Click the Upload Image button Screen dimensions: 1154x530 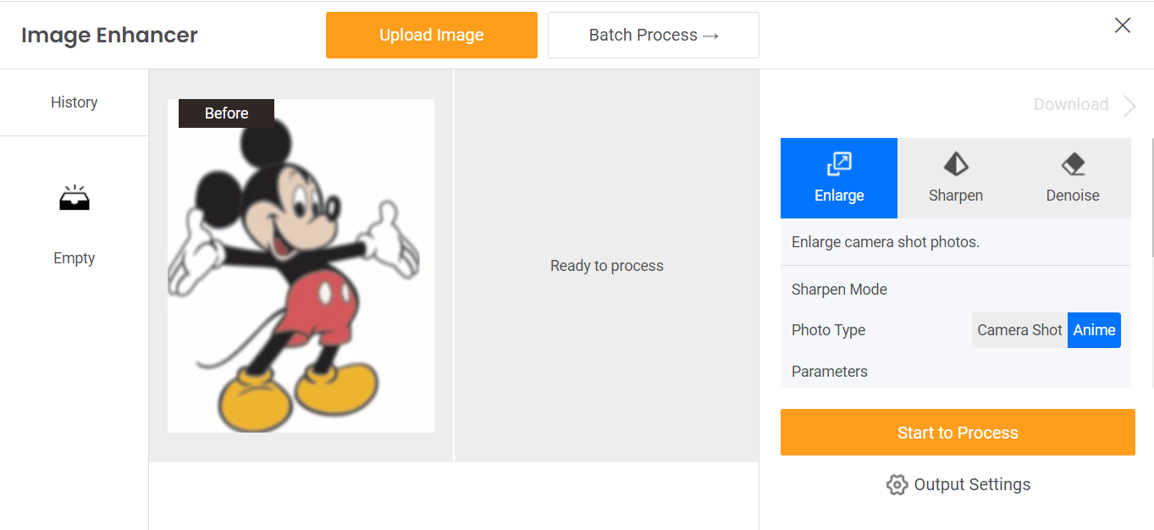click(432, 35)
